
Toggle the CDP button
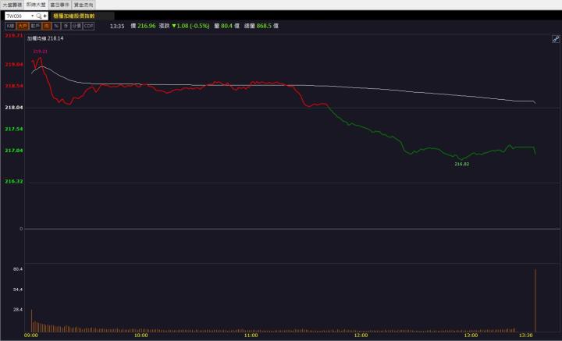[x=88, y=26]
